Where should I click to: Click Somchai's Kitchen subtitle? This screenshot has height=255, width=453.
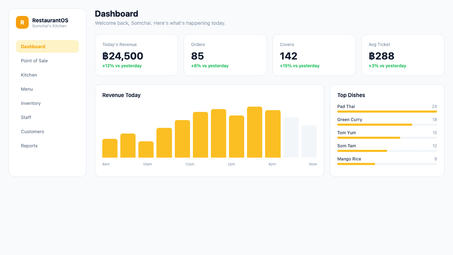coord(49,26)
